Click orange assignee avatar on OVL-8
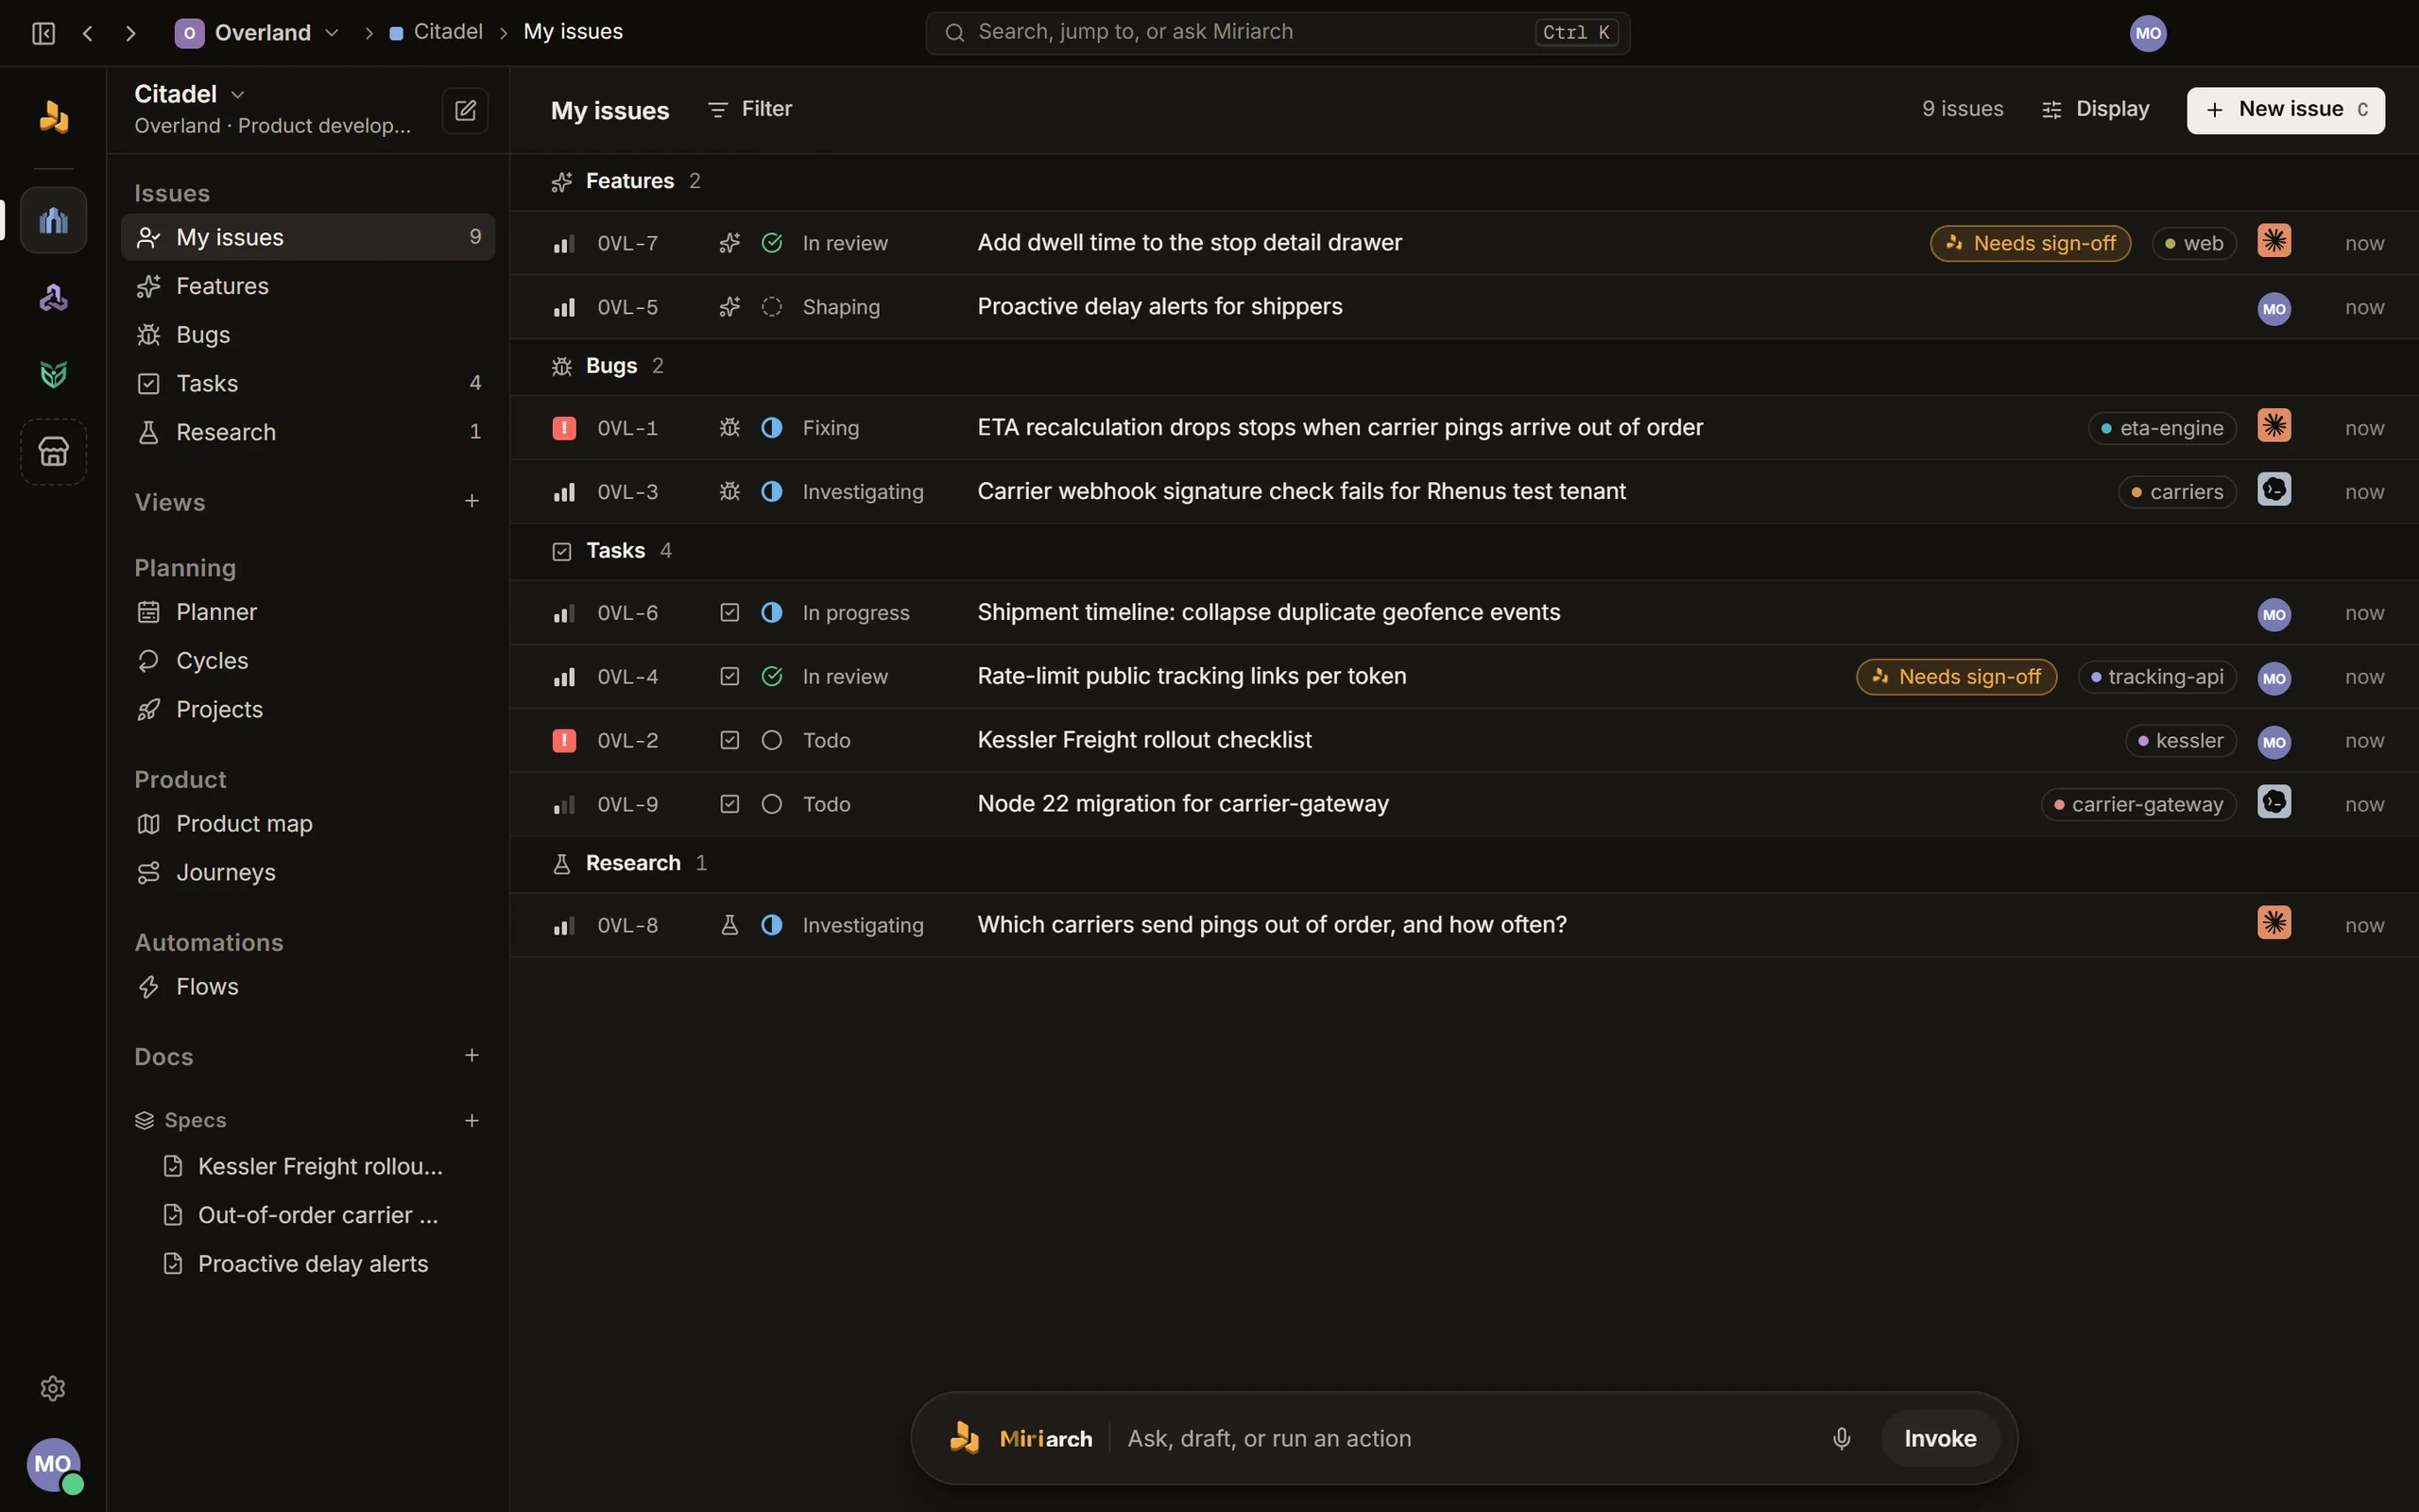Viewport: 2419px width, 1512px height. [2274, 923]
